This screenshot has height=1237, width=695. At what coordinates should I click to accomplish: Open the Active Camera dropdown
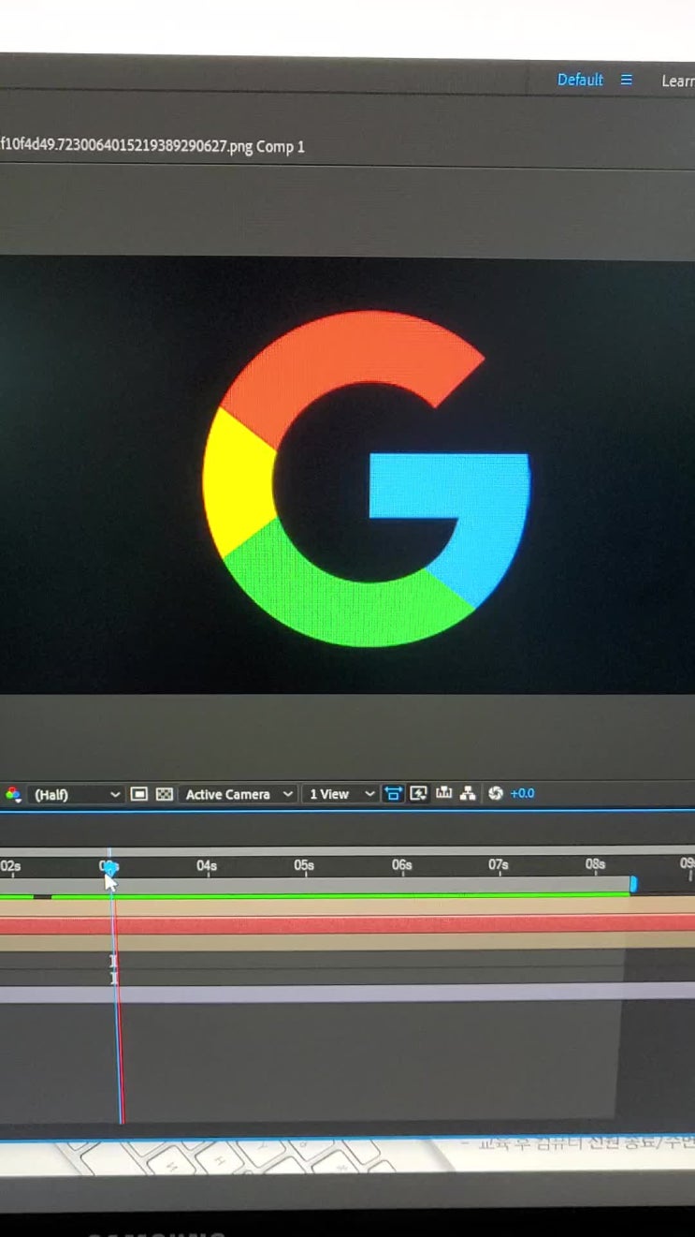239,794
